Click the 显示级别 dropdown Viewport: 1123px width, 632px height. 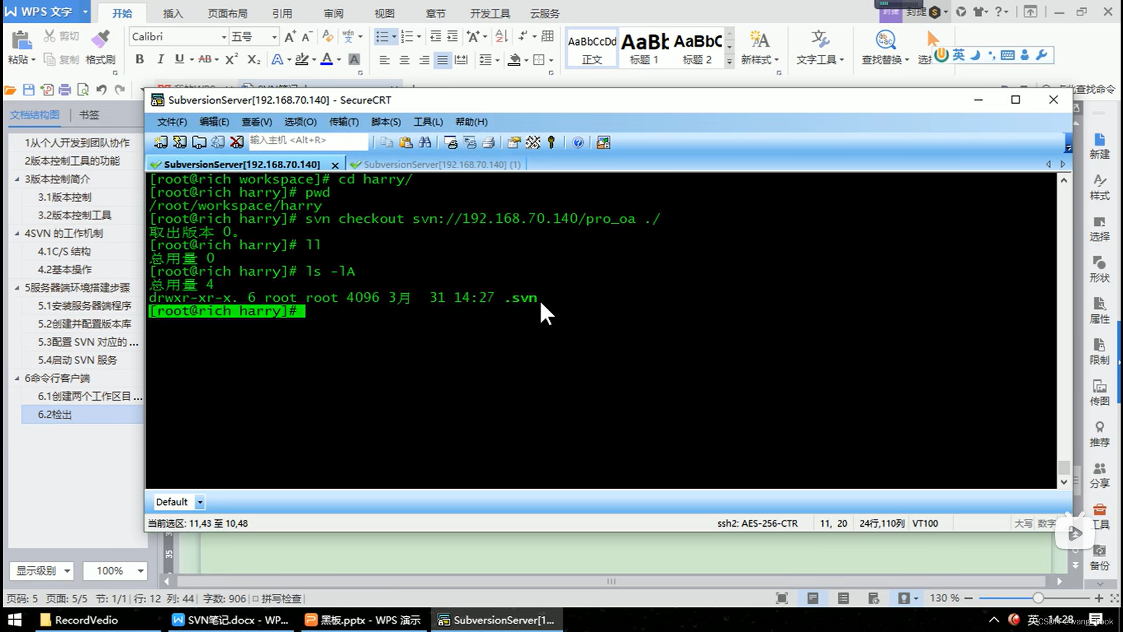(x=43, y=571)
